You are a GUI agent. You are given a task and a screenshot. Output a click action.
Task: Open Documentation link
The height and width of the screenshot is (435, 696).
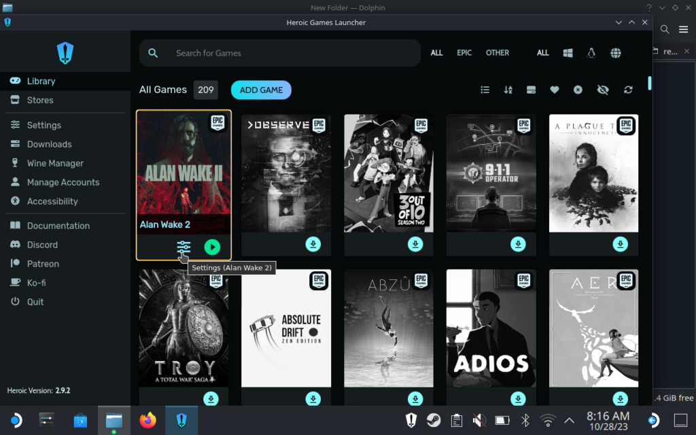tap(65, 226)
